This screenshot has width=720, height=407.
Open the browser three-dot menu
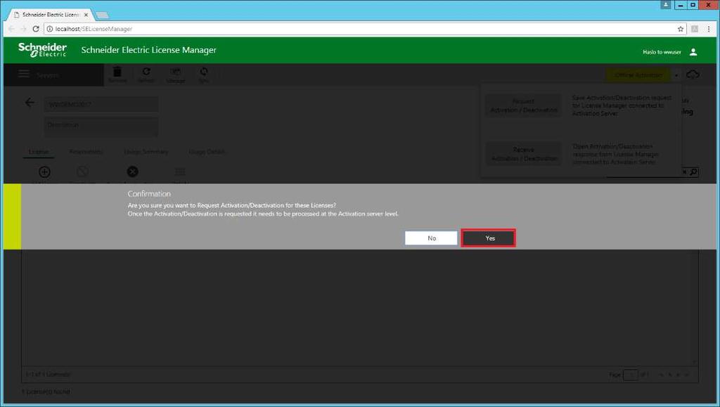point(709,29)
